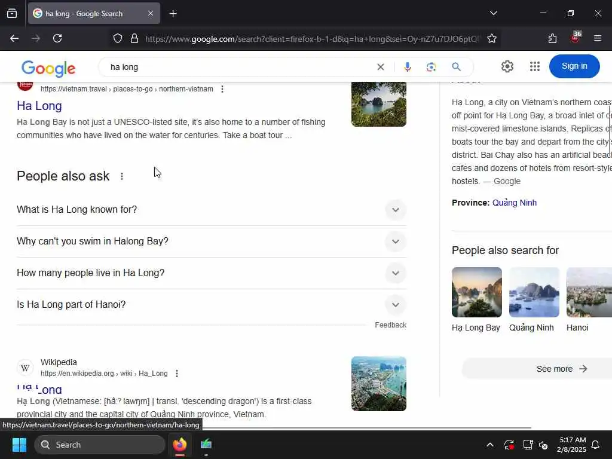The height and width of the screenshot is (459, 612).
Task: Open the display/network tray icon
Action: coord(528,445)
